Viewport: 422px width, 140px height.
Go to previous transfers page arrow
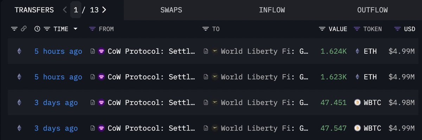[x=65, y=10]
